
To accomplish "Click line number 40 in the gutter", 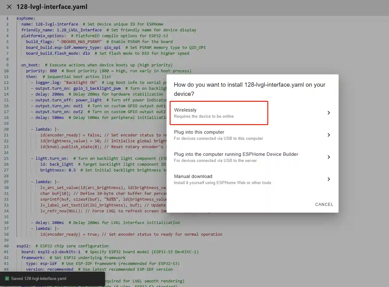I will [x=6, y=246].
